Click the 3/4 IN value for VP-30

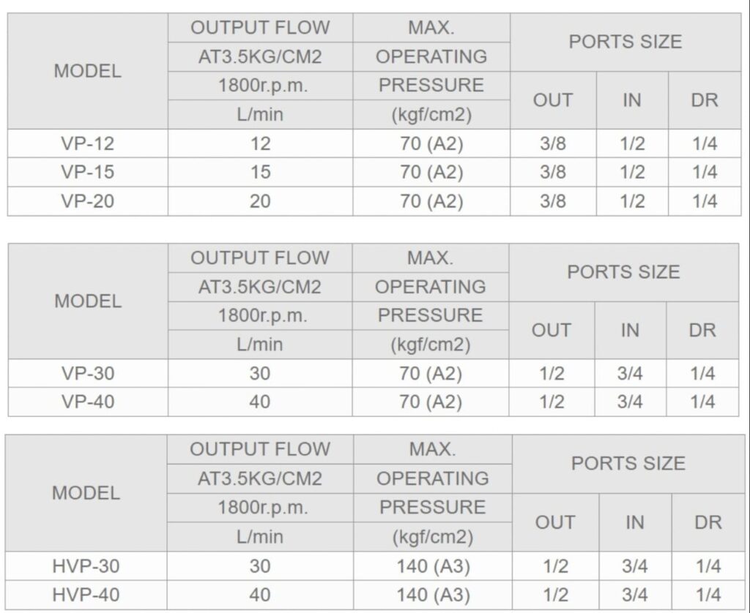coord(630,373)
